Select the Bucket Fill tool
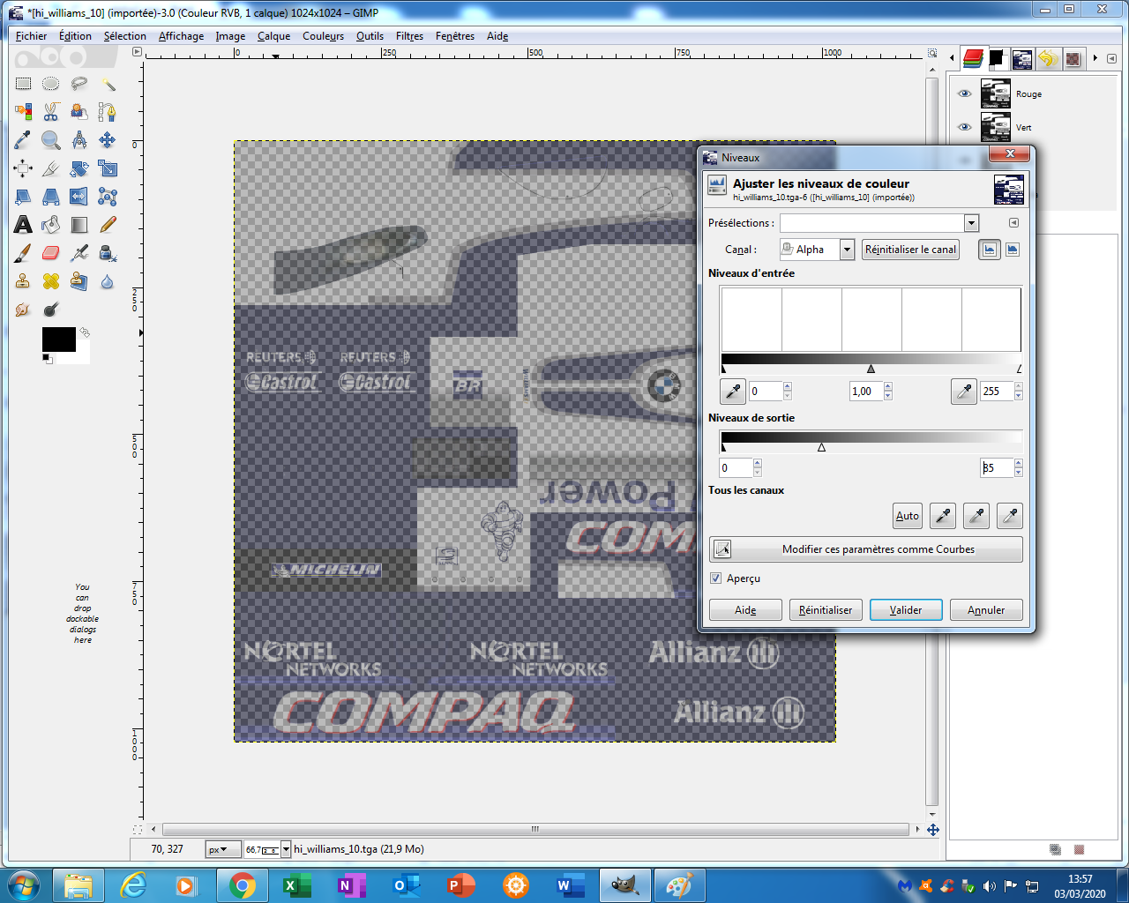 (x=51, y=225)
